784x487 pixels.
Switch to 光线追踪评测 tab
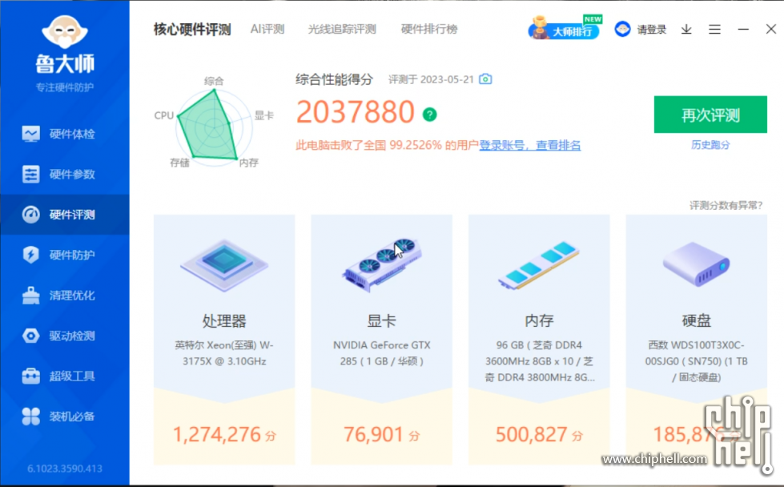coord(342,29)
